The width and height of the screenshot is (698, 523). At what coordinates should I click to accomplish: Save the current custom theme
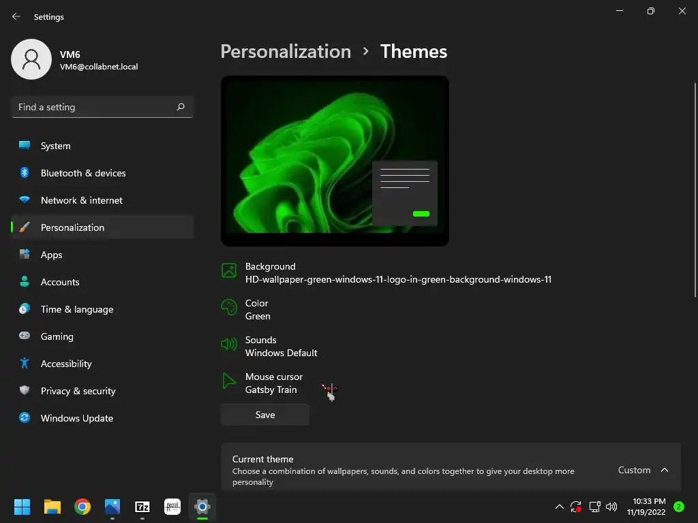coord(265,415)
